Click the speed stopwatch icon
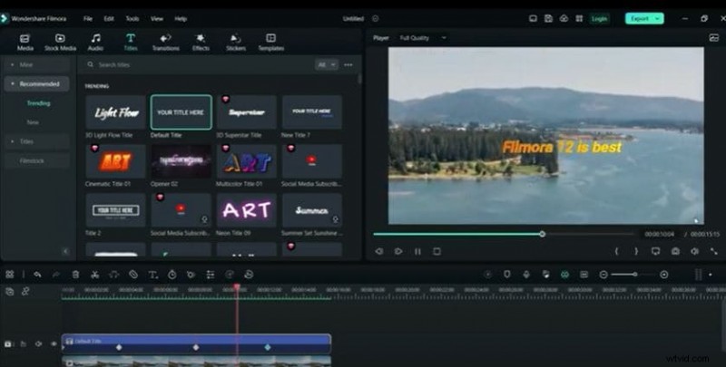Viewport: 726px width, 367px height. (172, 275)
